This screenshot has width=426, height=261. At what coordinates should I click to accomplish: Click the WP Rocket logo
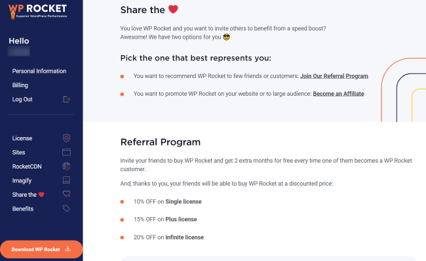point(38,11)
